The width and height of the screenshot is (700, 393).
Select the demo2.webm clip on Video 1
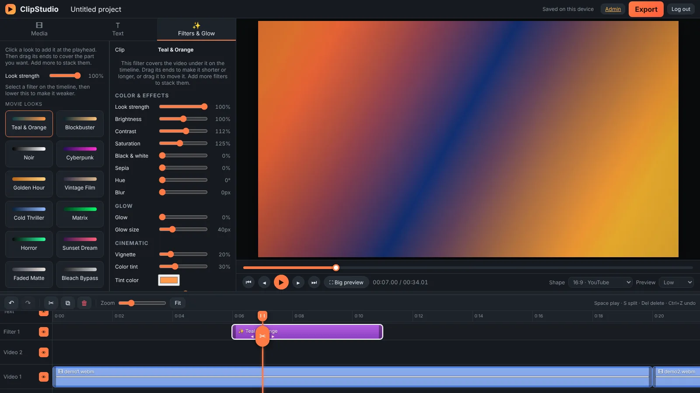[677, 377]
